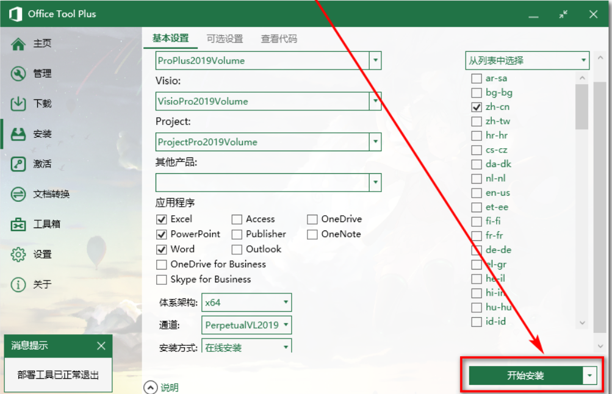The height and width of the screenshot is (394, 612).
Task: Switch to the 可选设置 tab
Action: click(x=225, y=38)
